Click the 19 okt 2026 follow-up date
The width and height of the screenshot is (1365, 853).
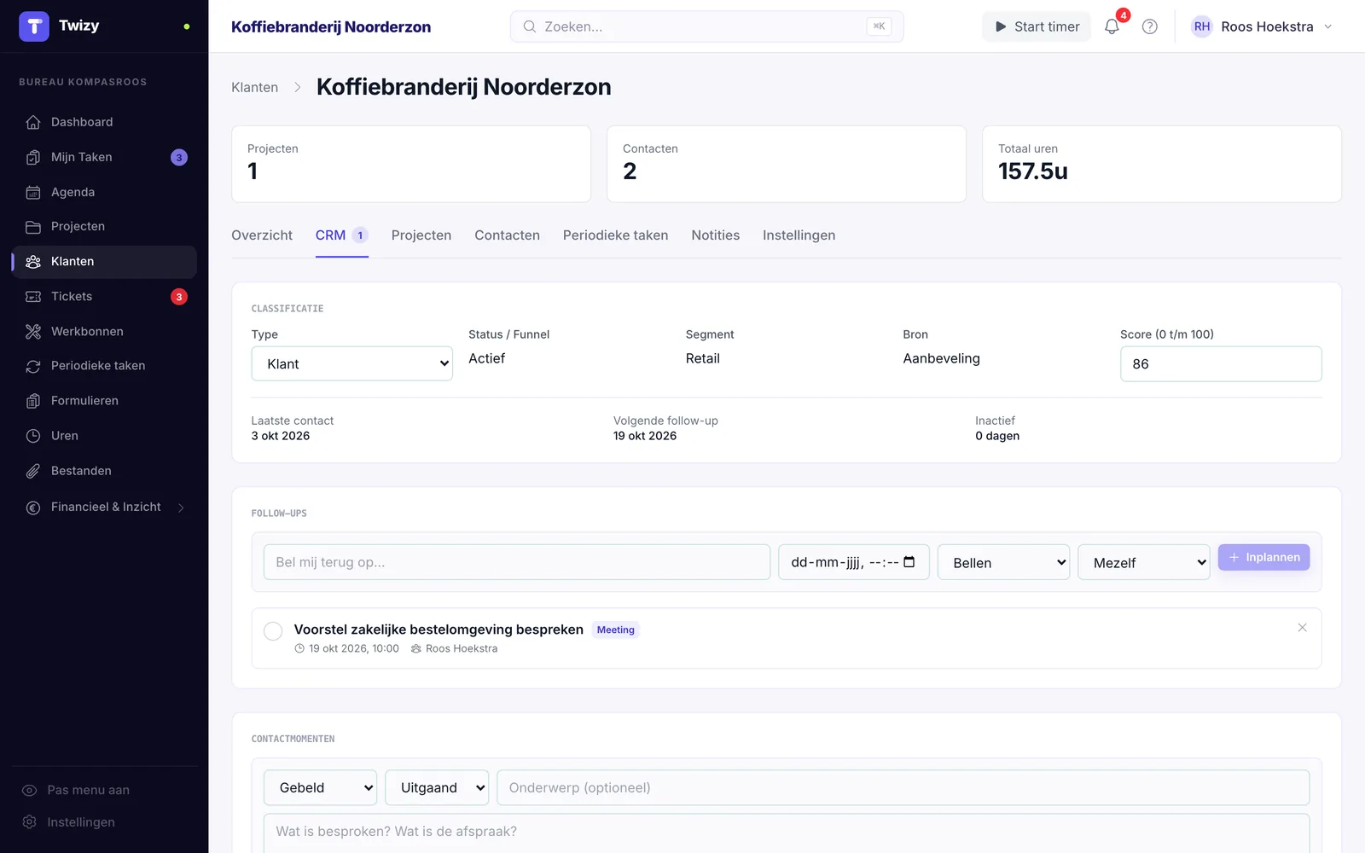pos(644,436)
